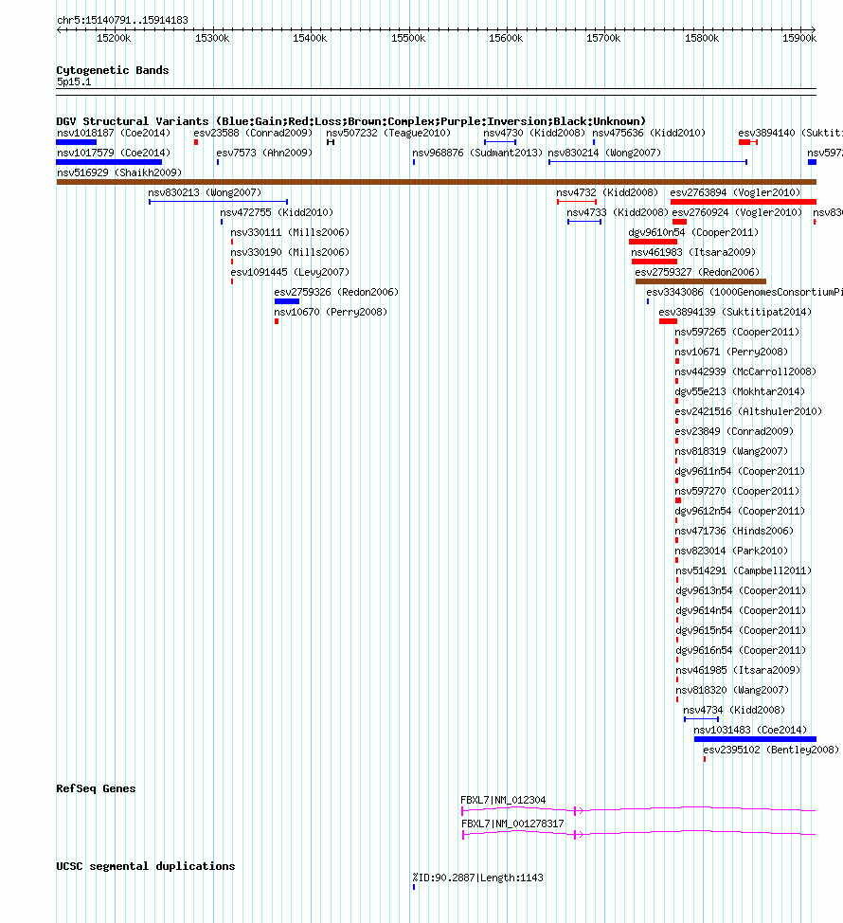Open nsv472755 (Kidd2010) variant
This screenshot has height=923, width=843.
pos(277,213)
